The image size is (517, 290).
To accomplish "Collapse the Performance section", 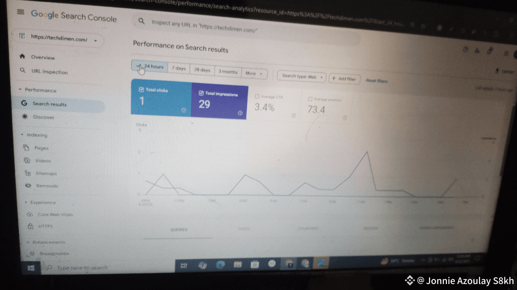I will pos(20,90).
